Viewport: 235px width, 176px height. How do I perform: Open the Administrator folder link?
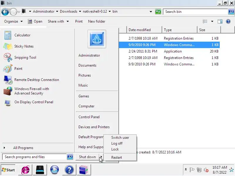pyautogui.click(x=89, y=55)
